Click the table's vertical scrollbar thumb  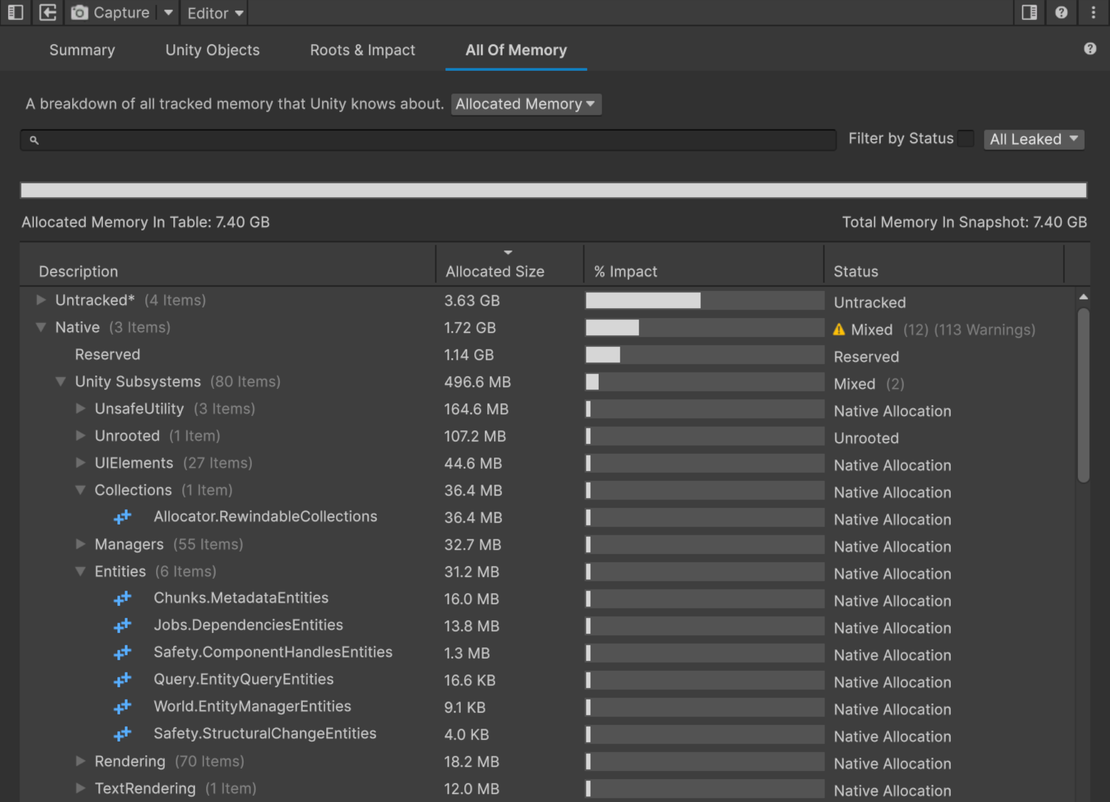click(x=1083, y=395)
